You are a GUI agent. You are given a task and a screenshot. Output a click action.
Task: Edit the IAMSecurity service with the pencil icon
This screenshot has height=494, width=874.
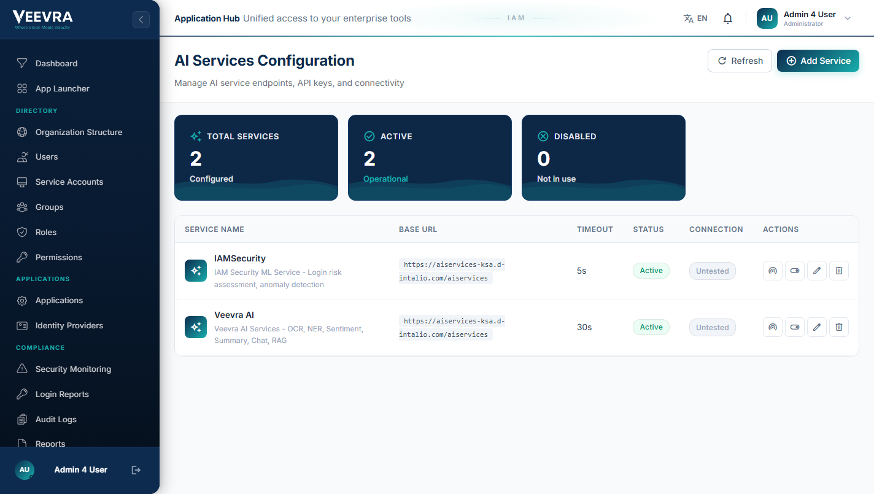(817, 271)
